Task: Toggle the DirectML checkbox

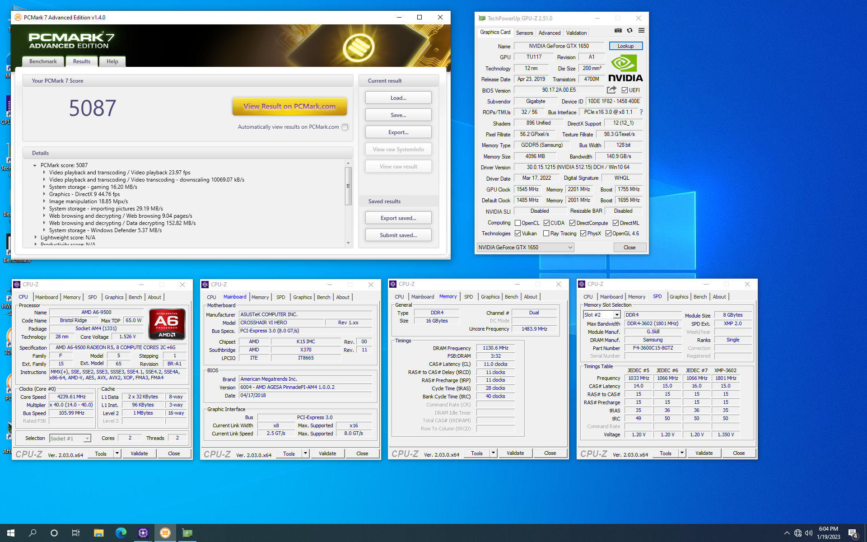Action: [x=615, y=223]
